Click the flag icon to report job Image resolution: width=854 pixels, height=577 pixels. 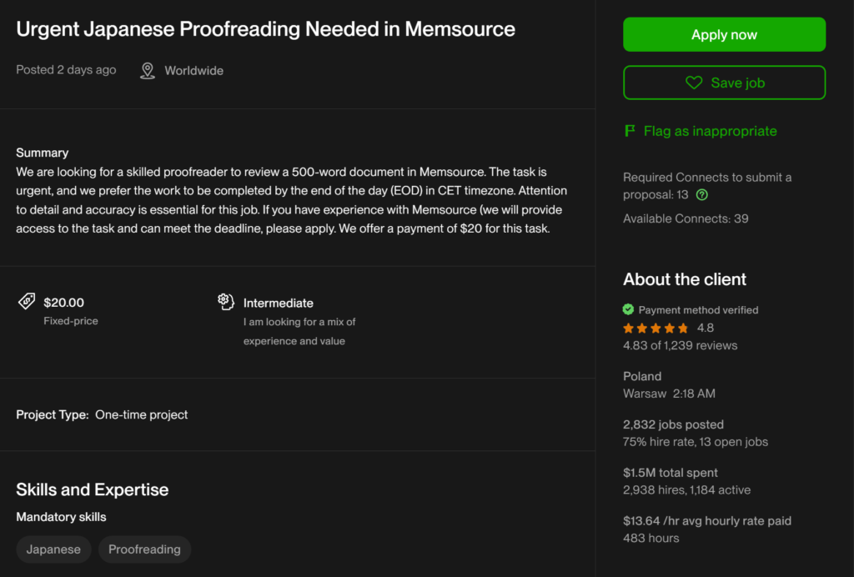(630, 131)
